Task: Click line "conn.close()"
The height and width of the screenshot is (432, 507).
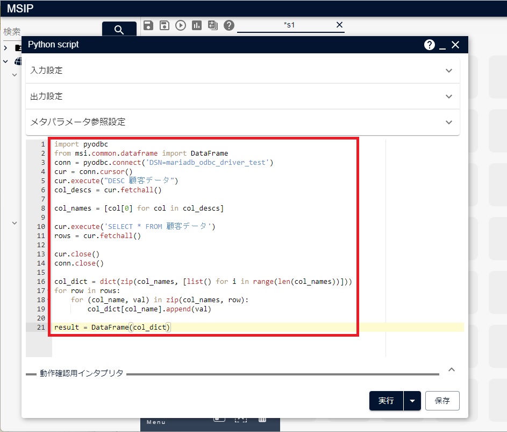Action: pos(79,263)
